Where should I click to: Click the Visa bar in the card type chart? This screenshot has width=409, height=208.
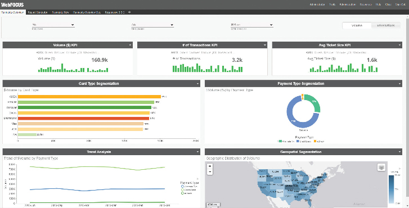[x=80, y=124]
